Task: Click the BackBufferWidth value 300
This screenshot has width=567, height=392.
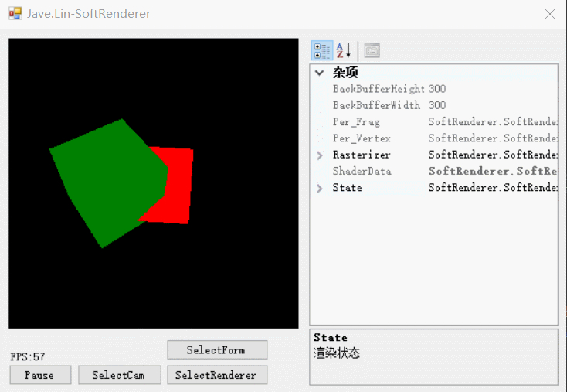Action: (436, 105)
